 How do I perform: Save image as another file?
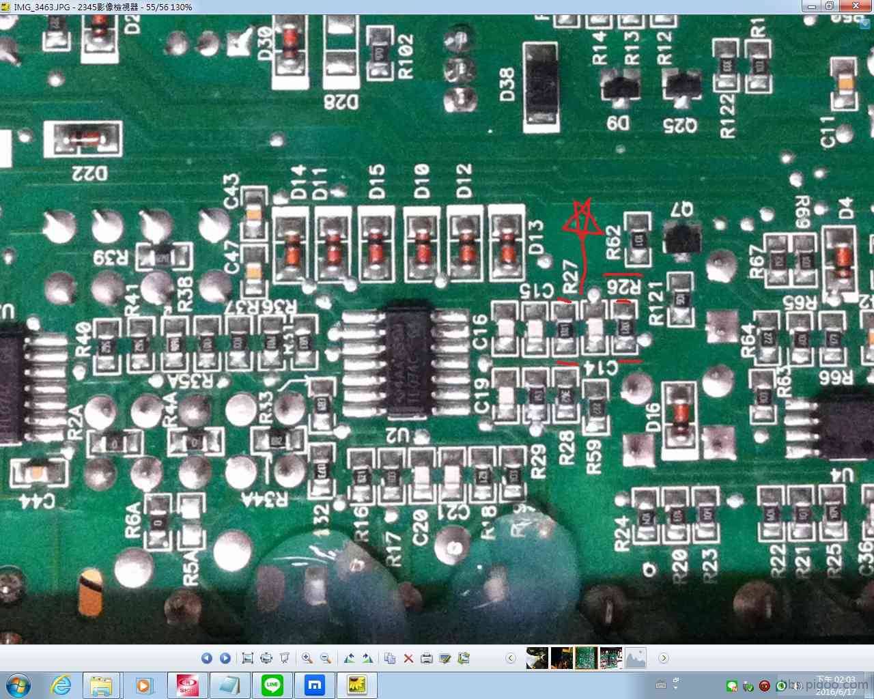click(x=464, y=658)
